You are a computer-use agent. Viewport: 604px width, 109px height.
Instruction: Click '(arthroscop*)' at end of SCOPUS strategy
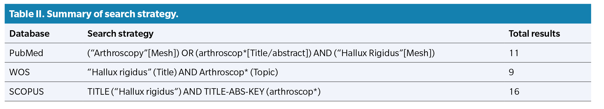click(x=293, y=92)
